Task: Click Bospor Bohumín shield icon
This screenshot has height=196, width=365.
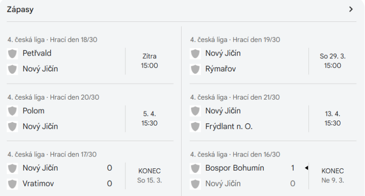Action: click(195, 168)
